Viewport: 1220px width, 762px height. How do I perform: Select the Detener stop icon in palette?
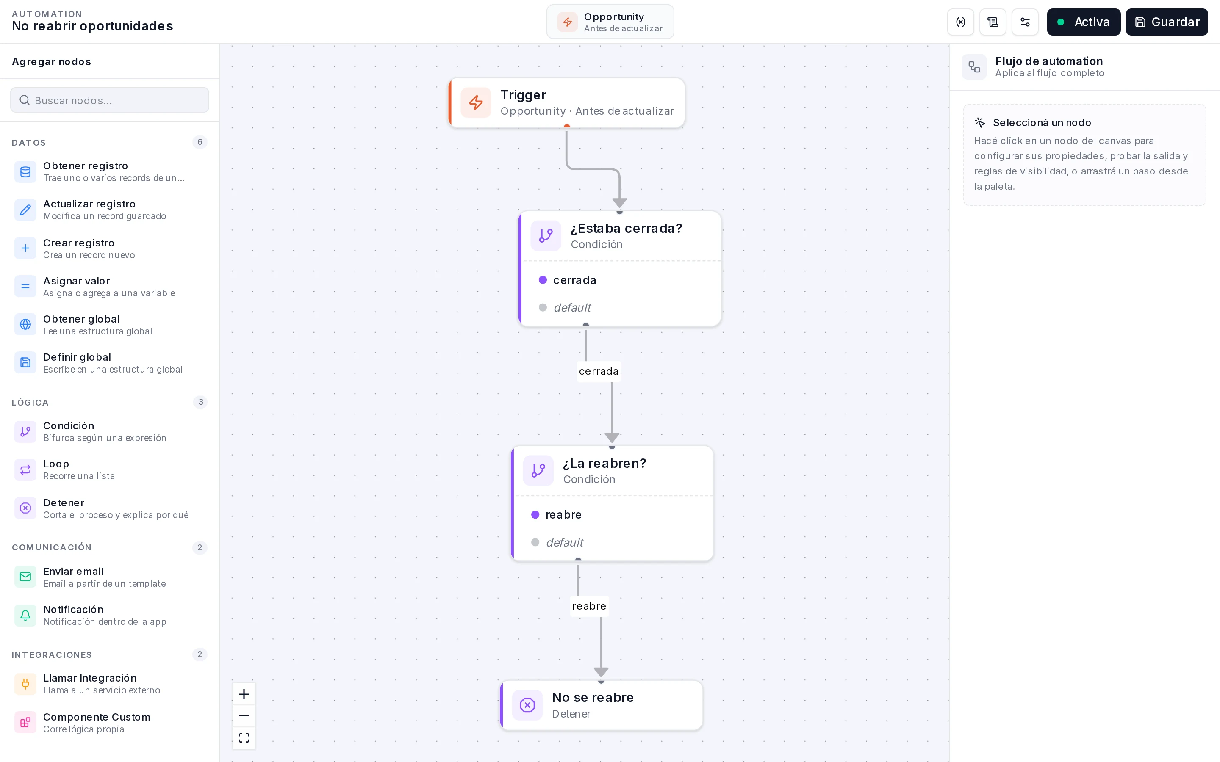pyautogui.click(x=25, y=508)
